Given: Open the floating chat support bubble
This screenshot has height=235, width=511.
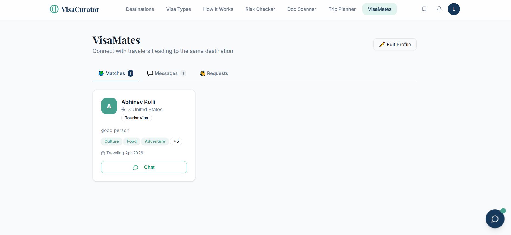Looking at the screenshot, I should tap(495, 219).
